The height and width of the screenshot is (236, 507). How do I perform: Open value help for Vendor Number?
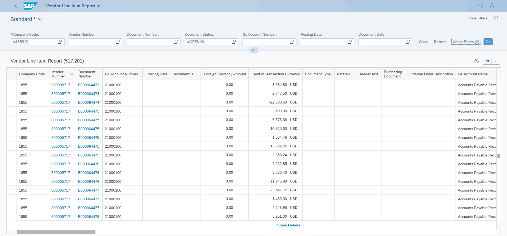point(118,42)
